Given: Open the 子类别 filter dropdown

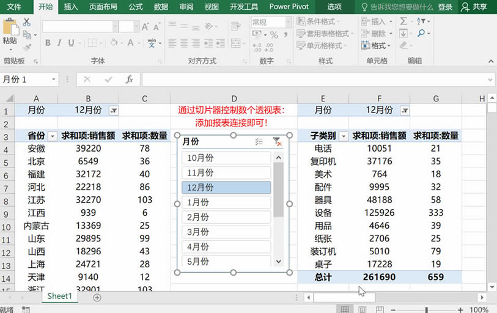Looking at the screenshot, I should (x=344, y=136).
